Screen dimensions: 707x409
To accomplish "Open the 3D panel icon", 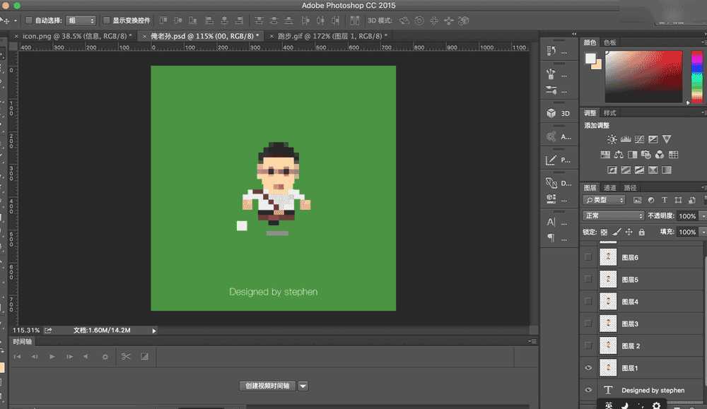I will 552,113.
